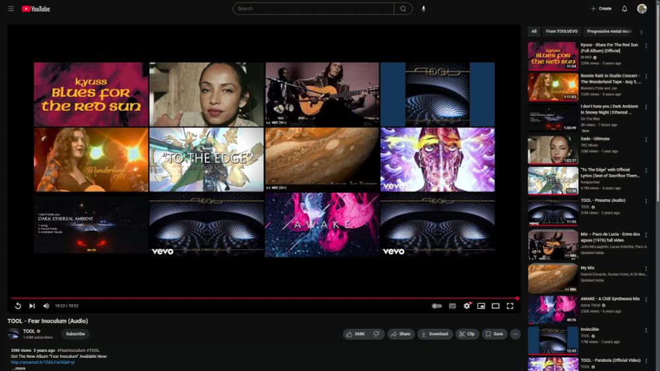This screenshot has width=660, height=371.
Task: Like the video with 368K likes
Action: coord(356,334)
